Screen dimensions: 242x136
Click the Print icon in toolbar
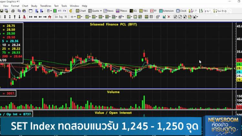click(x=13, y=11)
